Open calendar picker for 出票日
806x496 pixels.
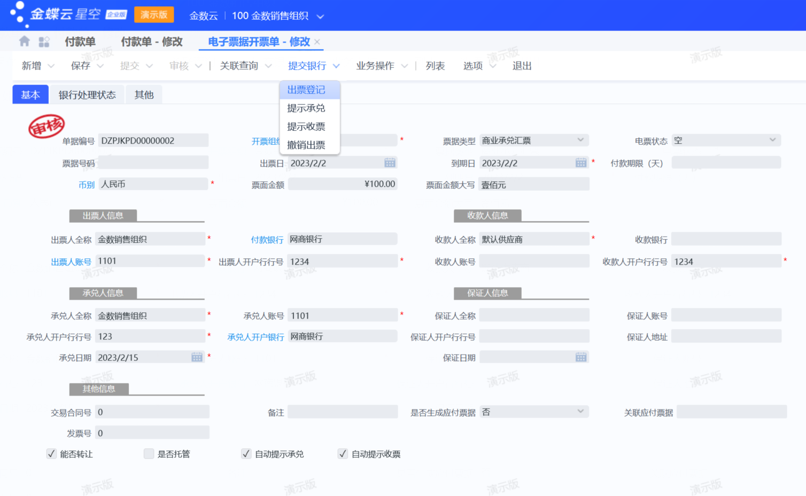pyautogui.click(x=390, y=163)
